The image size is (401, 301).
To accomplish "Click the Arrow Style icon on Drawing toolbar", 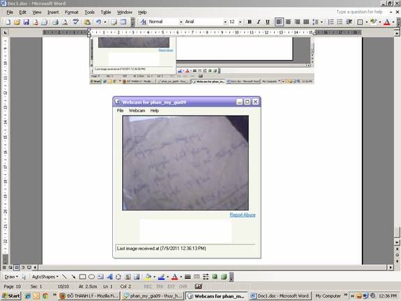I will coord(206,277).
